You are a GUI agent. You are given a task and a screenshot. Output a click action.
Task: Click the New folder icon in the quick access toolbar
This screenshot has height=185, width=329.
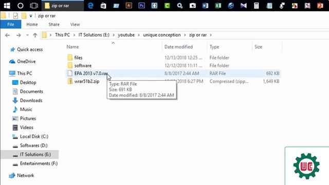[x=24, y=16]
